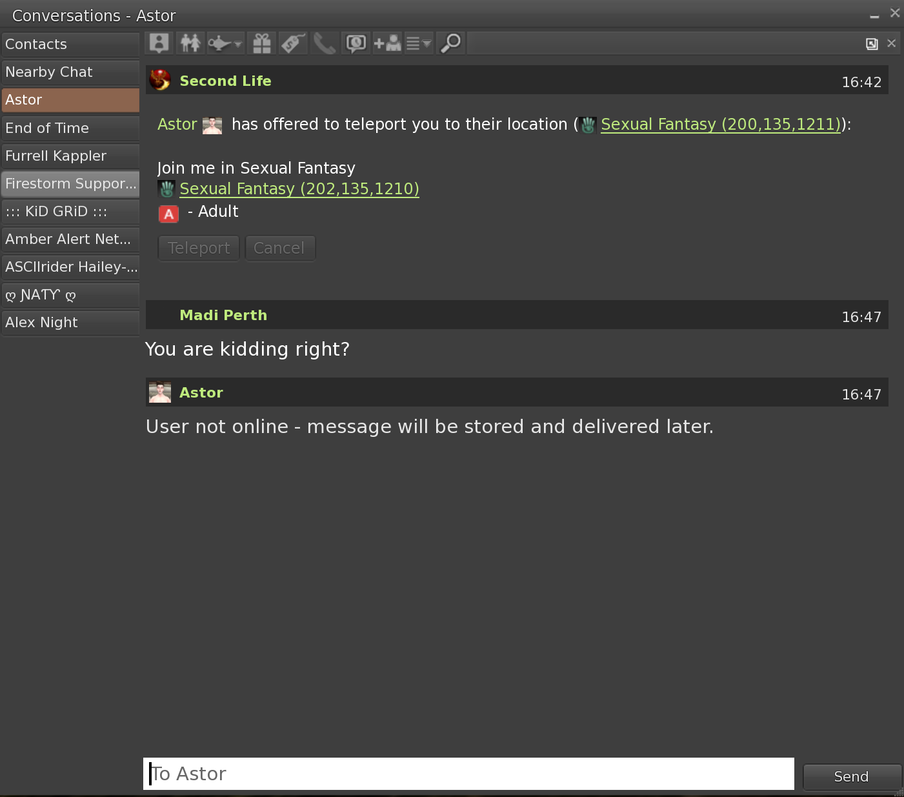Click the 16:42 timestamp
Image resolution: width=904 pixels, height=797 pixels.
(861, 82)
